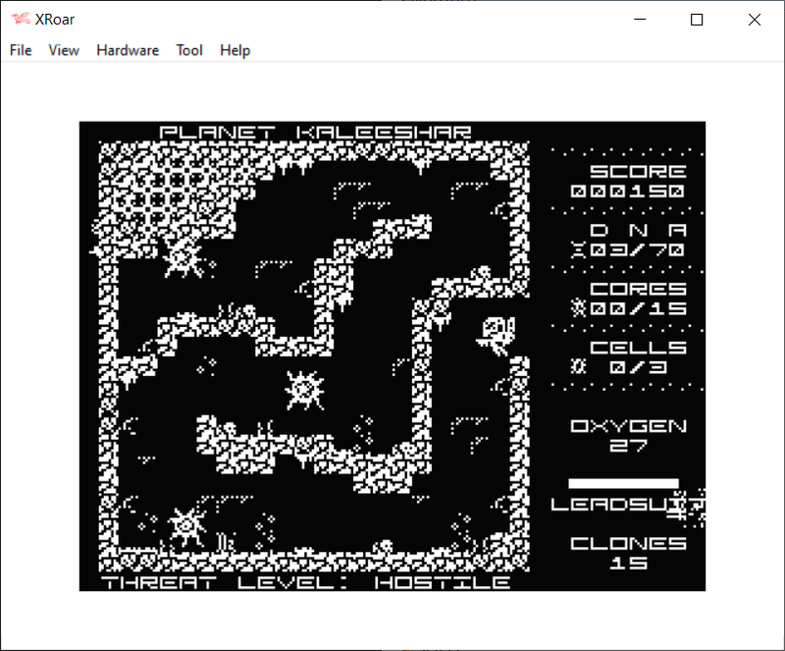Click the cores count "00/15"
Image resolution: width=785 pixels, height=651 pixels.
[x=638, y=308]
